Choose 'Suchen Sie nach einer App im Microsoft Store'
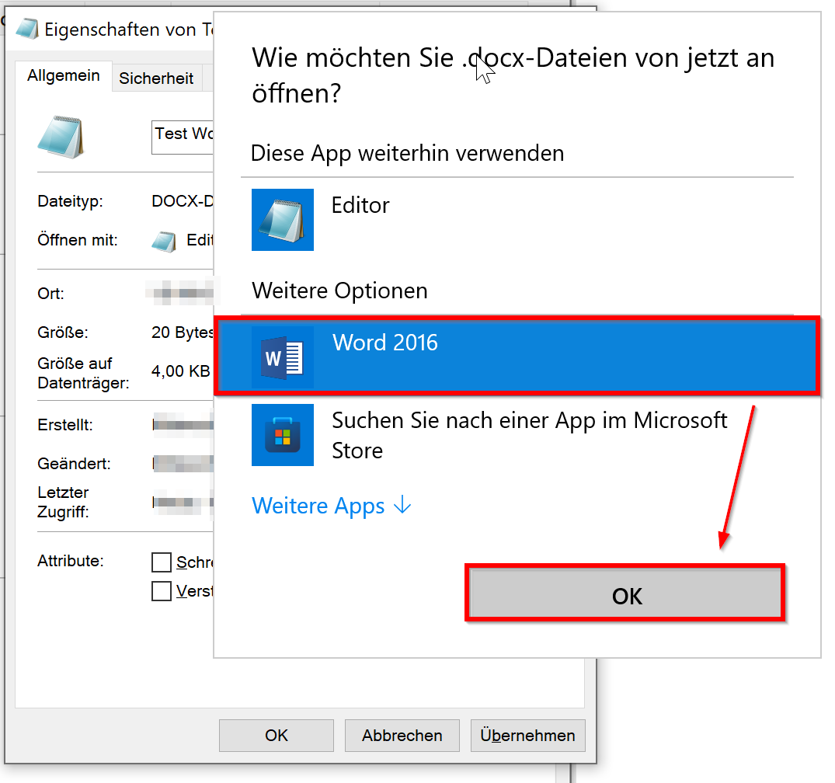Viewport: 835px width, 783px height. coord(529,435)
